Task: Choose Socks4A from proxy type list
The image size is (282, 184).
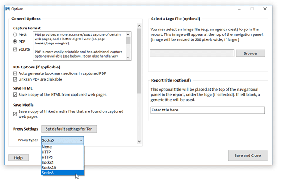Action: coord(62,168)
